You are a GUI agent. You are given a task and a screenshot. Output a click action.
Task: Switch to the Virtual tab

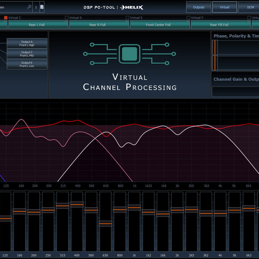224,7
